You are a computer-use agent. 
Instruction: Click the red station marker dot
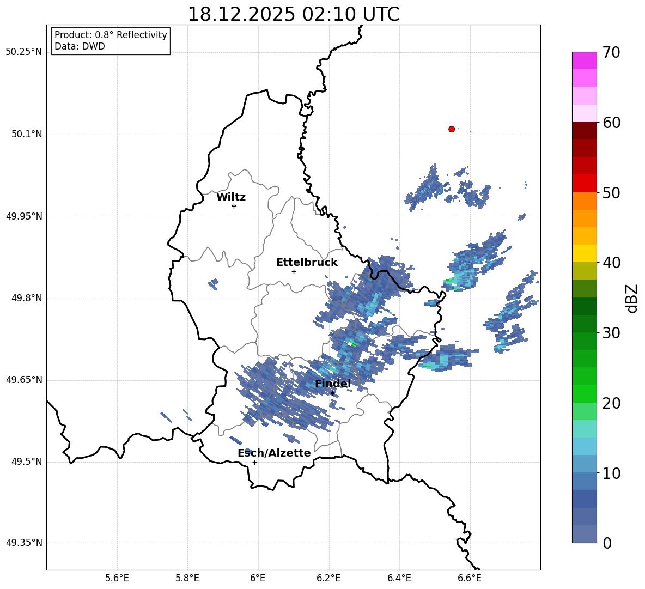[x=451, y=129]
